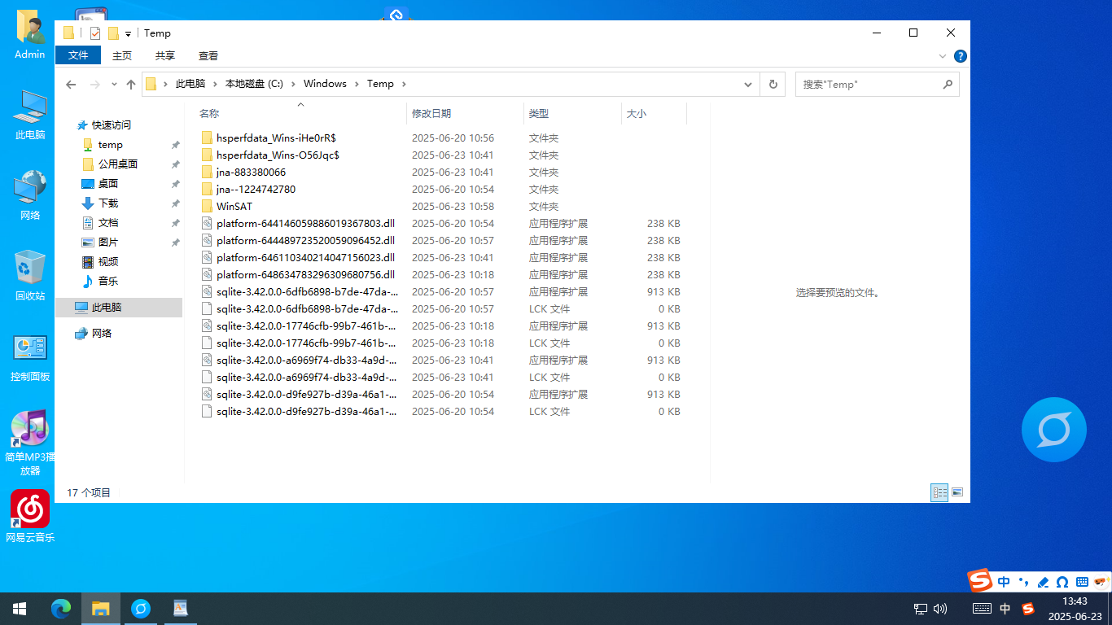Sort by the 大小 column header

[654, 114]
